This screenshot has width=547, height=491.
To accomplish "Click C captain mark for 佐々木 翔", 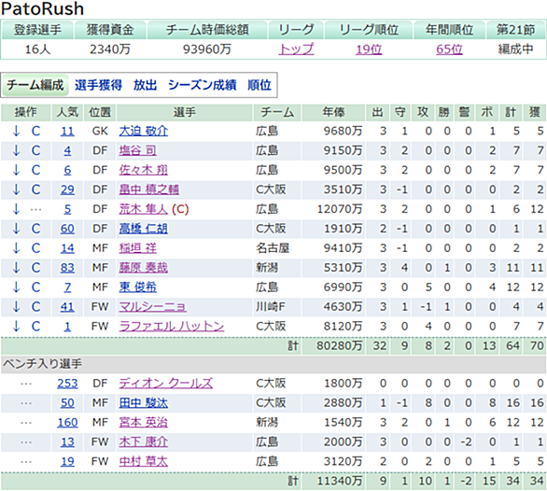I will (x=35, y=170).
